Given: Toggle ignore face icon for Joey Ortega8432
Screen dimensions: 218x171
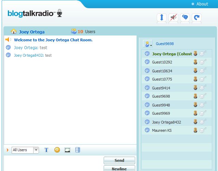Looking at the screenshot, I should click(x=203, y=122).
